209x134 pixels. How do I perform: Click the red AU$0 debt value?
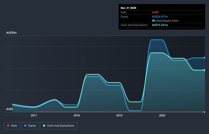pos(155,12)
